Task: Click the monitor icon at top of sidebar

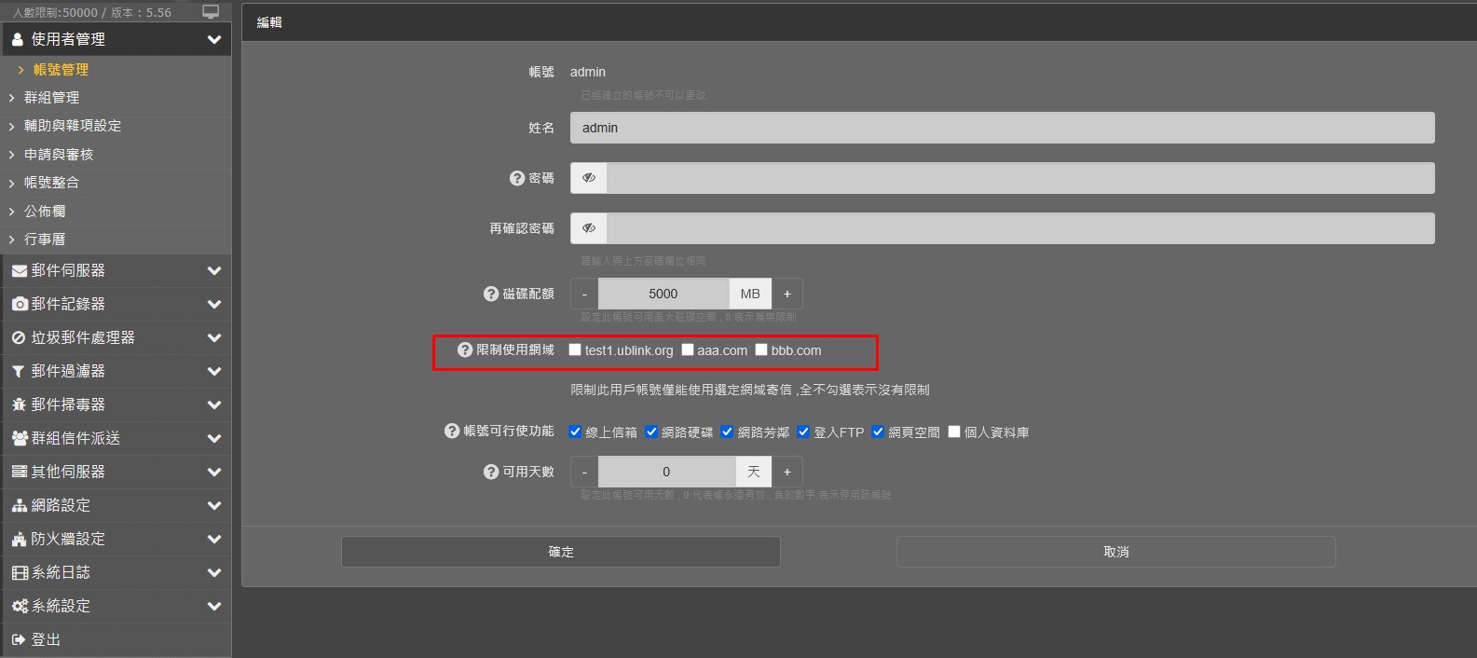Action: [211, 12]
